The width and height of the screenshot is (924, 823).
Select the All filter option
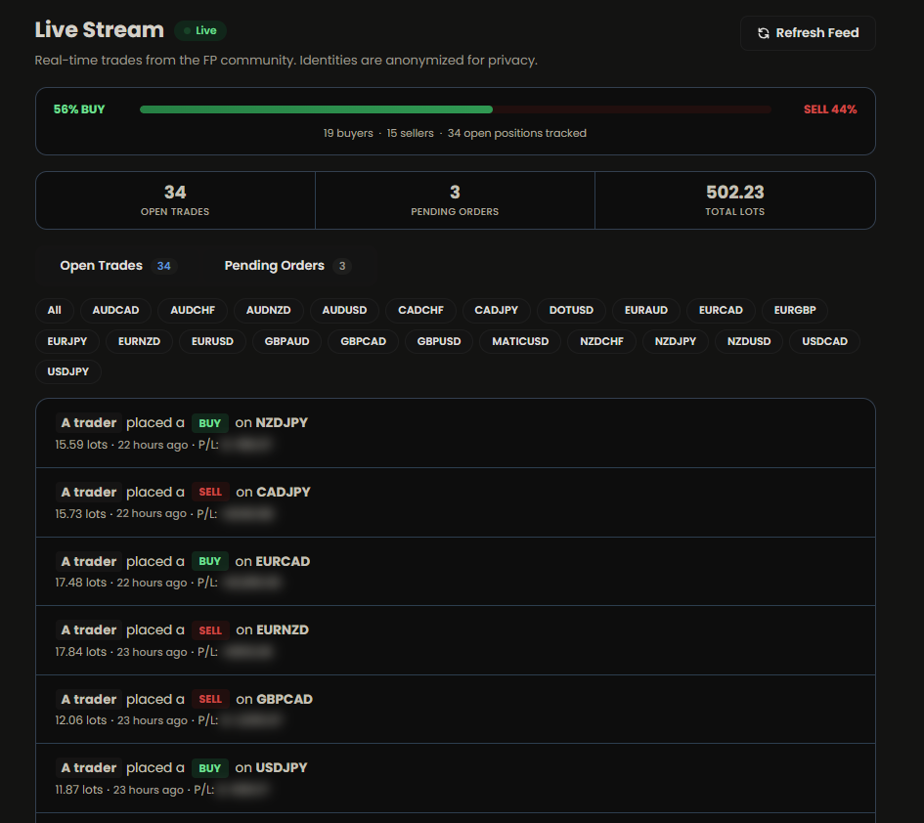(x=54, y=310)
